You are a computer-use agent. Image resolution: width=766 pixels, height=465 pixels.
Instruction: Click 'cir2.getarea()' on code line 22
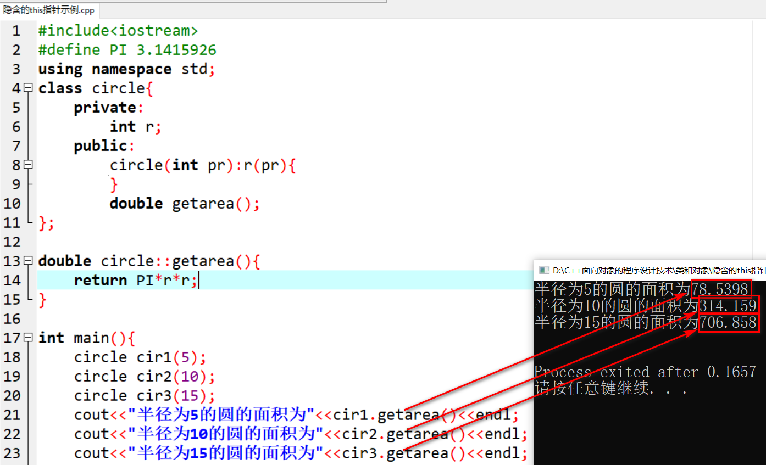(x=404, y=434)
